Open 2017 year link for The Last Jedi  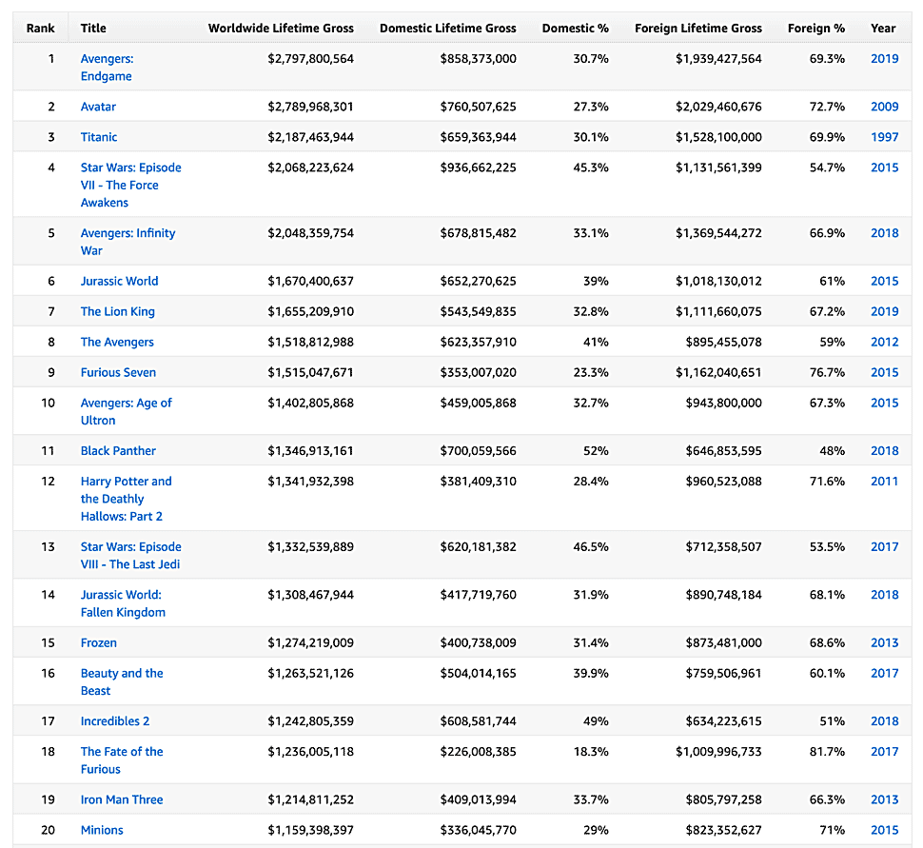pos(885,547)
